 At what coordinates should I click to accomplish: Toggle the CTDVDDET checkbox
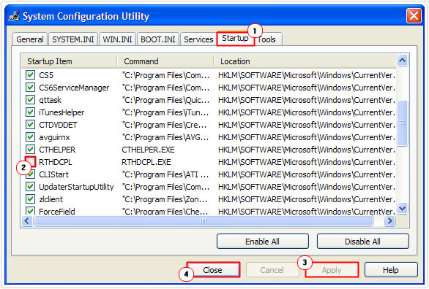coord(30,125)
